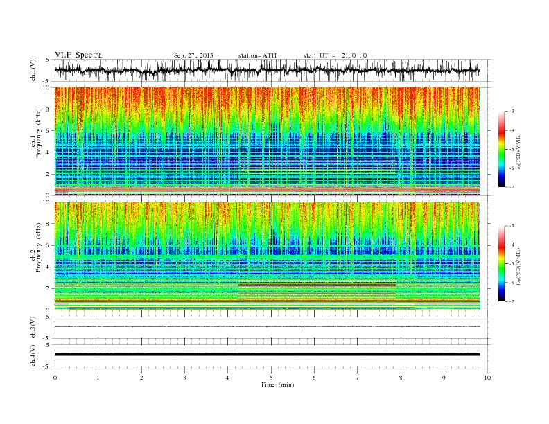Screen dimensions: 549x424
Task: Click the "ch.3(V)" axis label
Action: (x=33, y=328)
